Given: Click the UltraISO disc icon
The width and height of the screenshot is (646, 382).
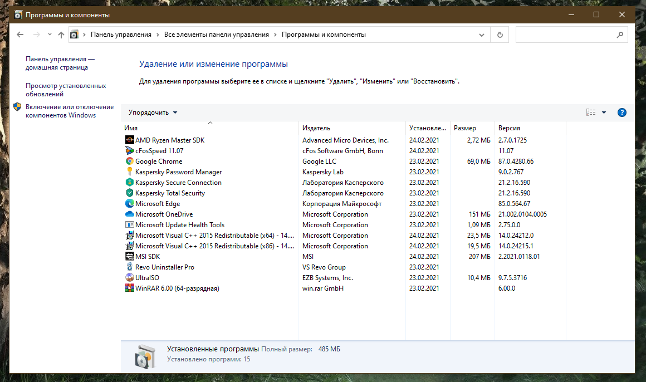Looking at the screenshot, I should [x=129, y=278].
